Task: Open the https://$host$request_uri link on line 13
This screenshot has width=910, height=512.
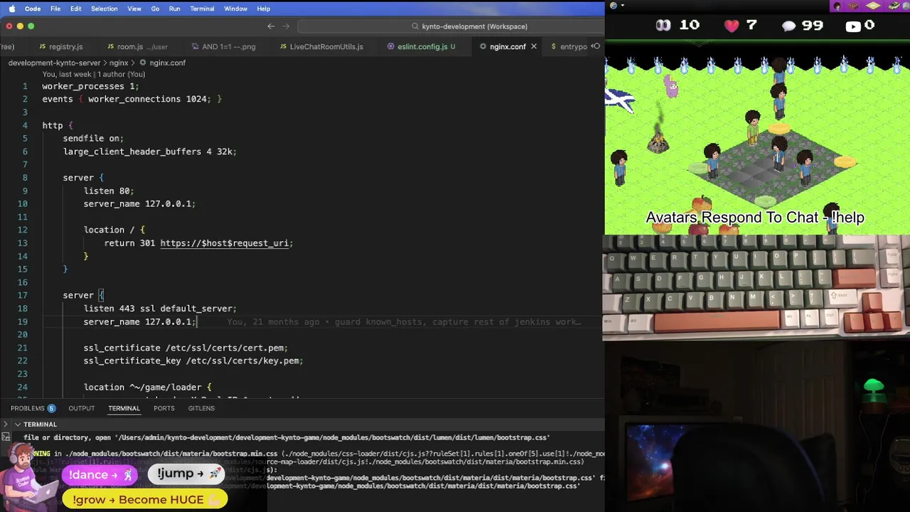Action: click(224, 243)
